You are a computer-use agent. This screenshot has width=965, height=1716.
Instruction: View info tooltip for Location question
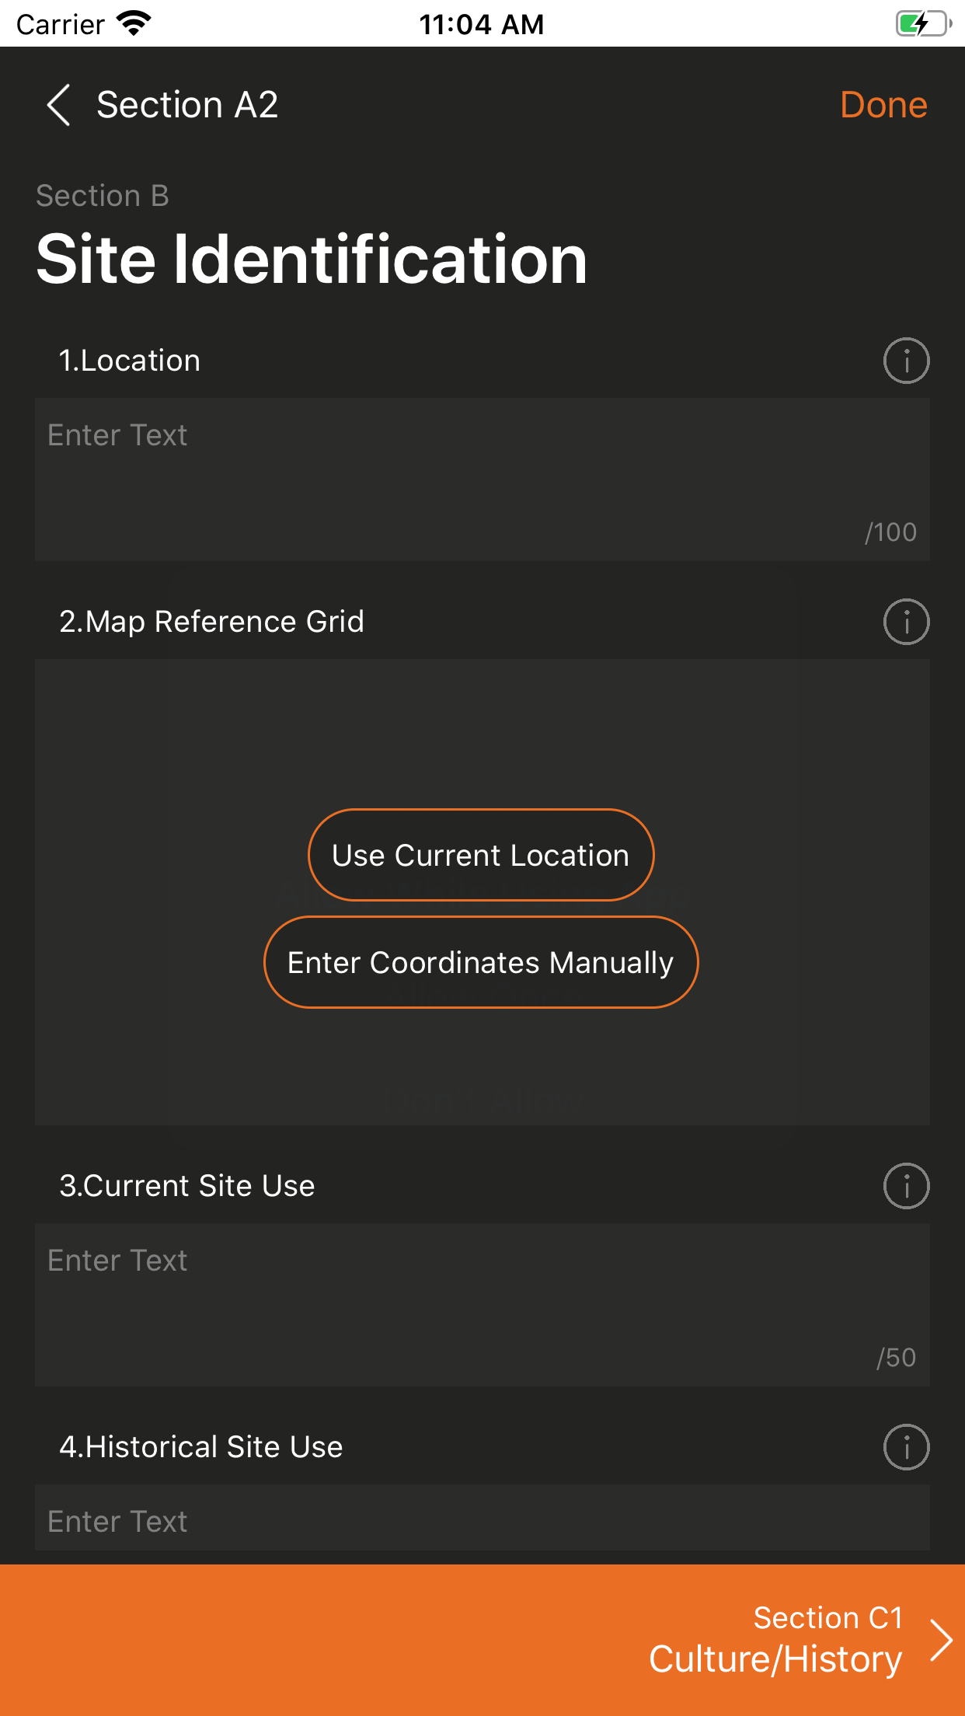906,360
